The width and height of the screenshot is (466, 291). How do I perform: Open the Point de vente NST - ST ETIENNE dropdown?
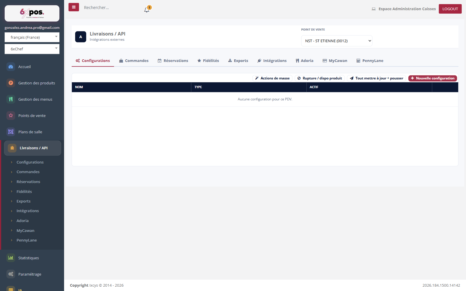tap(337, 41)
